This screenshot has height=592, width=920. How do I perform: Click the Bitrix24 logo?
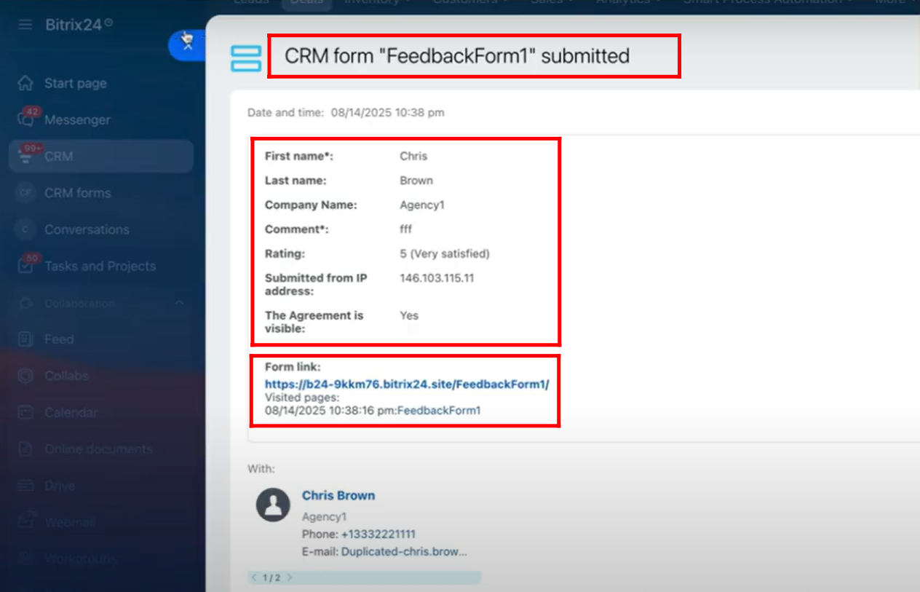pos(79,25)
